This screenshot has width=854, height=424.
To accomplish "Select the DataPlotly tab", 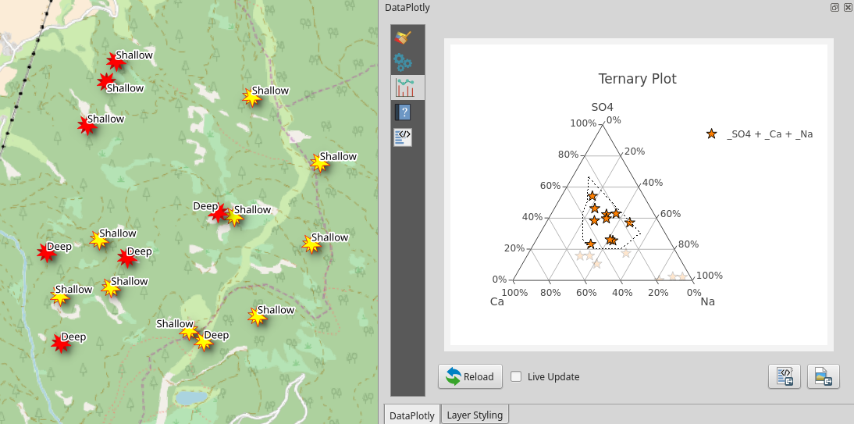I will click(x=412, y=415).
